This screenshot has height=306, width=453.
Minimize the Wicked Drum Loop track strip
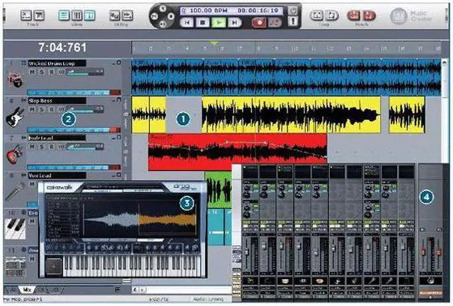[114, 64]
